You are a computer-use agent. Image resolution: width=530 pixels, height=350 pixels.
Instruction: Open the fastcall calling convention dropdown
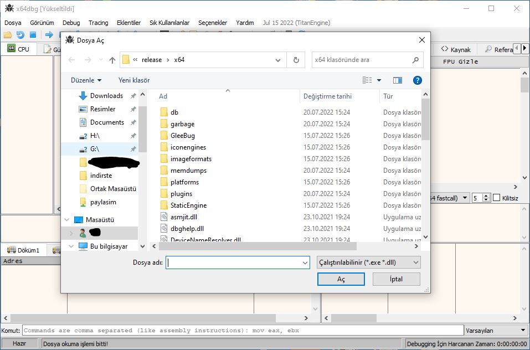pyautogui.click(x=465, y=198)
